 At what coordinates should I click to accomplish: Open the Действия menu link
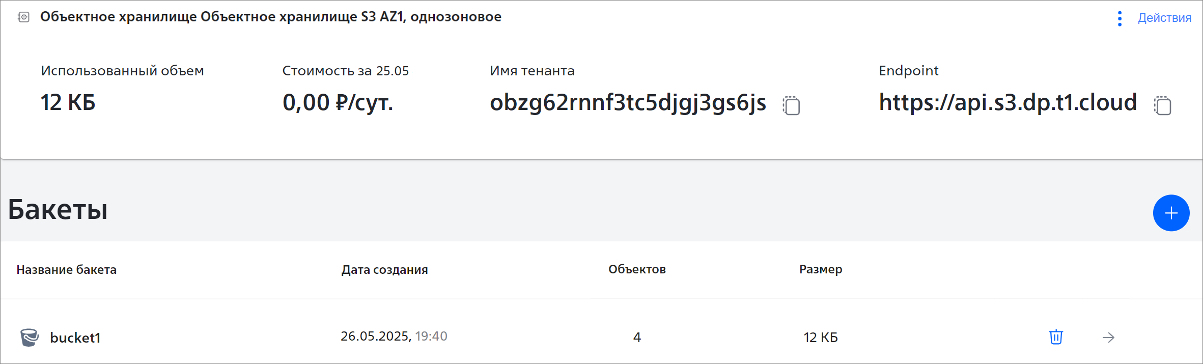(x=1164, y=18)
